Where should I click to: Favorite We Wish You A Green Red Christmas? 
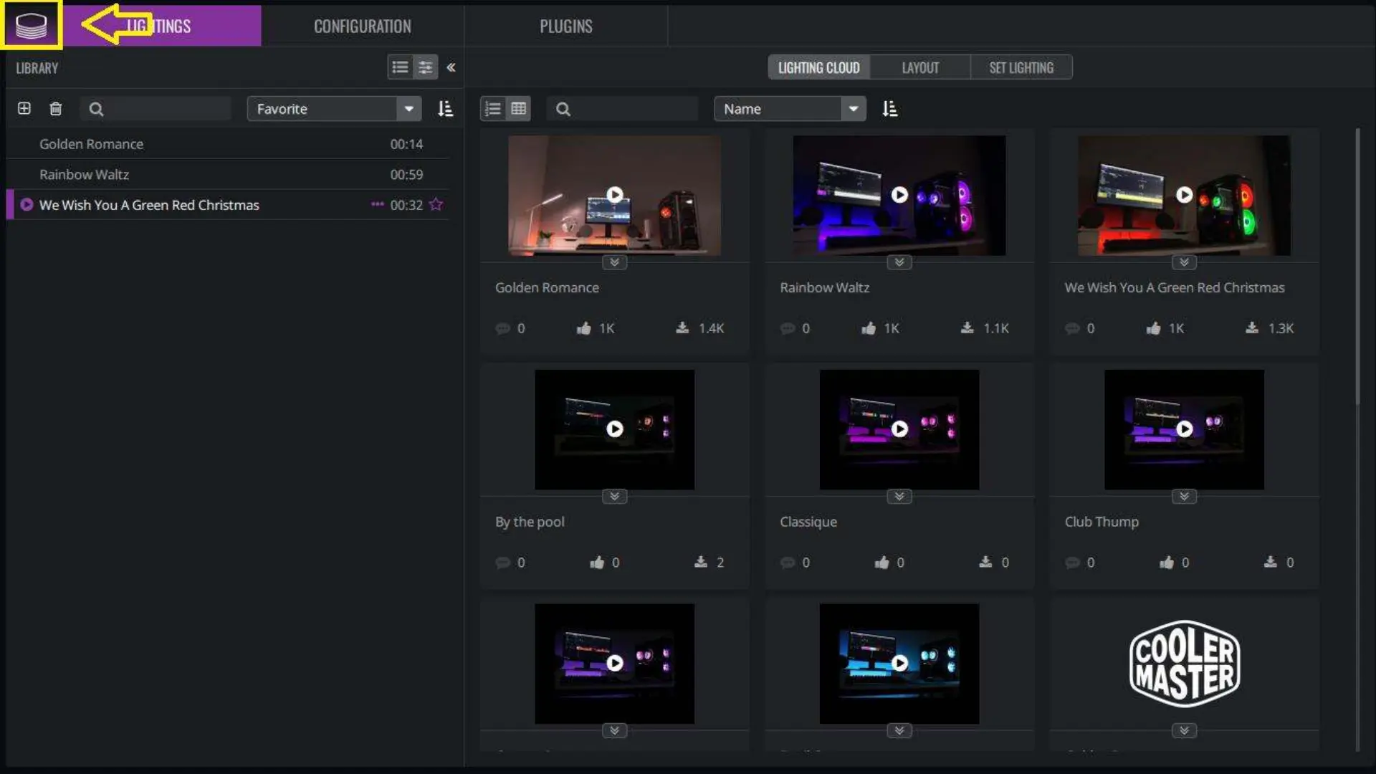click(436, 205)
